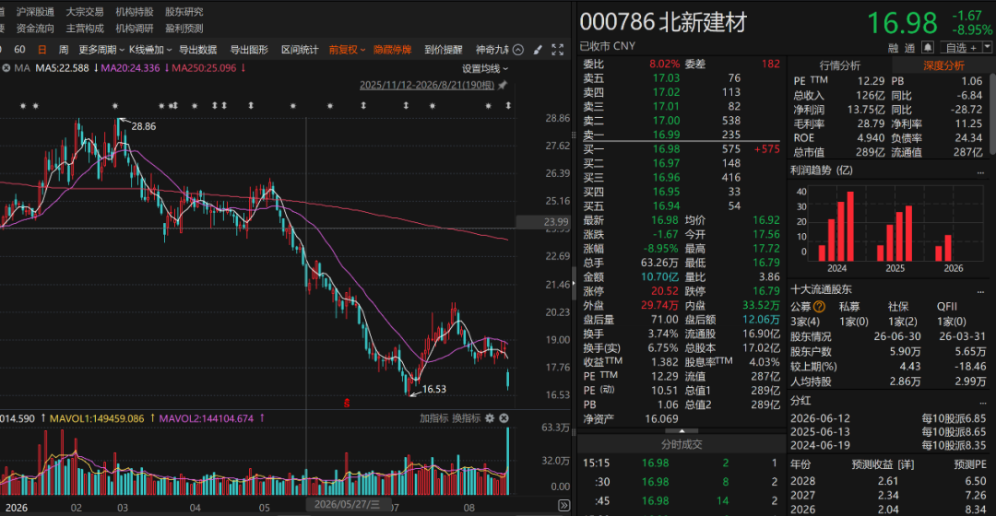Select the 60 minute period

pos(19,50)
